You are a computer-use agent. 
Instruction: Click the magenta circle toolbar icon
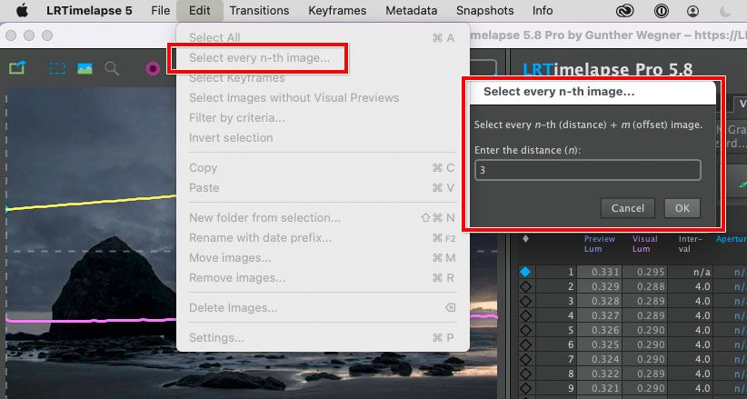[x=153, y=68]
